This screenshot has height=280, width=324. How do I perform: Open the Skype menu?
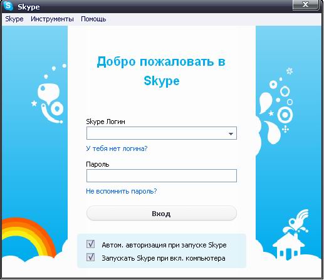coord(14,19)
